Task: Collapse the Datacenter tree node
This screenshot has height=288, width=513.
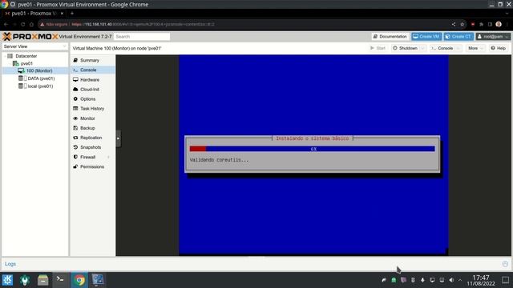Action: click(5, 56)
